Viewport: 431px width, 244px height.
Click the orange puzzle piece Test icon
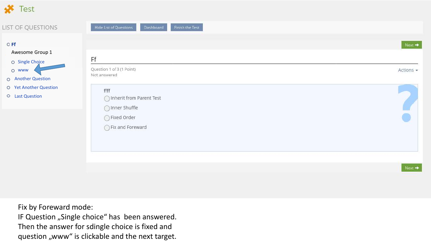coord(9,9)
